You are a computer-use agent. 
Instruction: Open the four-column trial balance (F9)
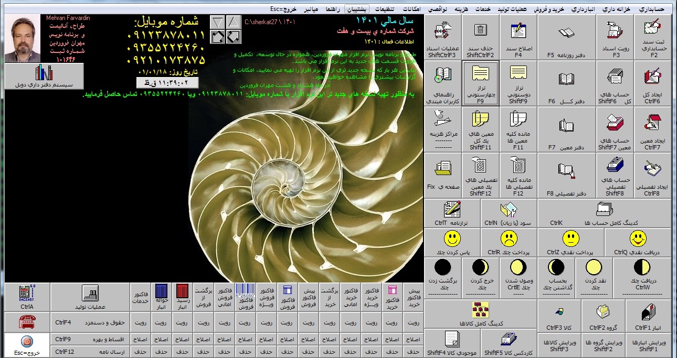click(x=480, y=83)
